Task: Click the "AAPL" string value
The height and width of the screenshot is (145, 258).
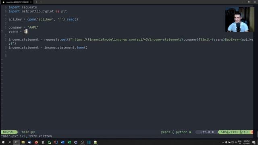Action: 33,27
